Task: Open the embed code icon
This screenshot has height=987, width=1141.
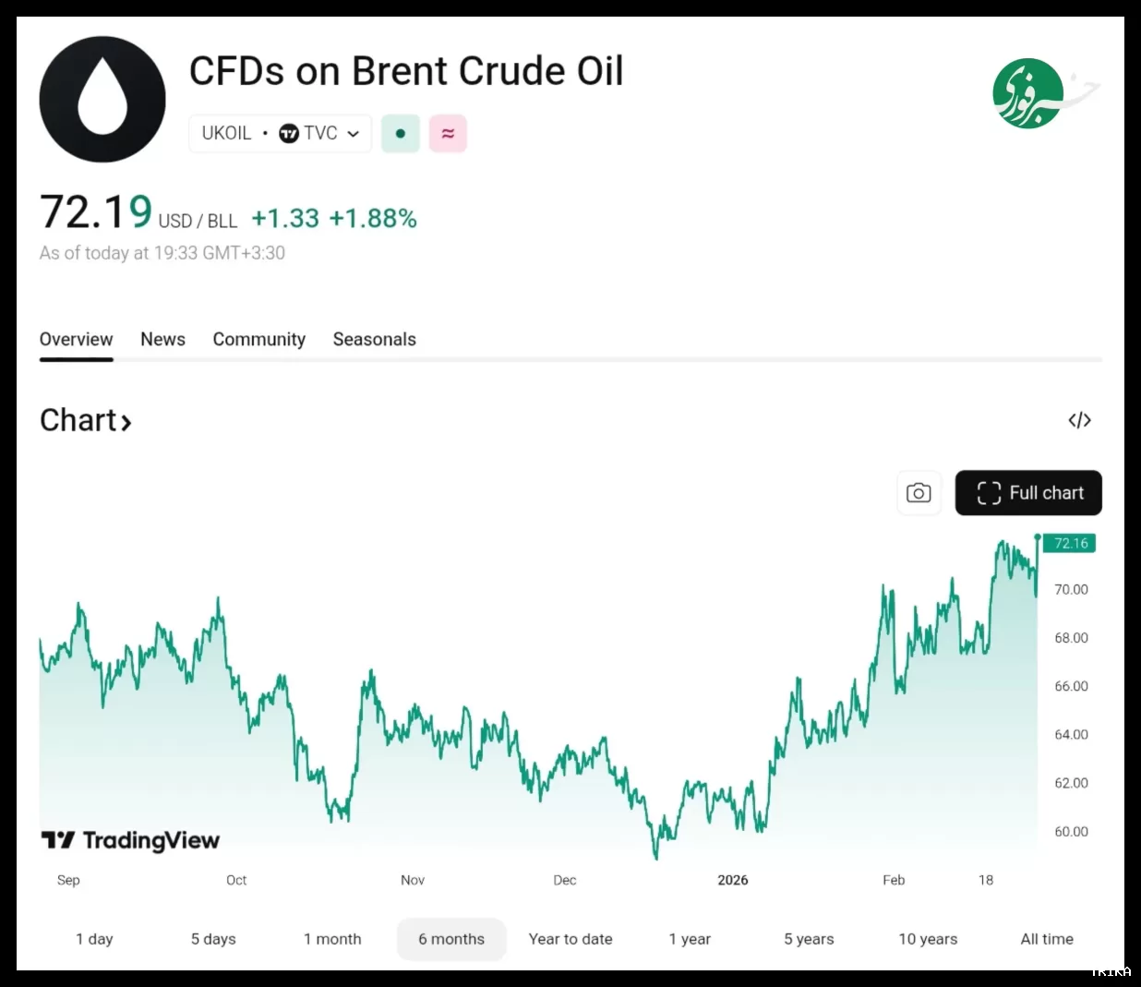Action: (x=1079, y=421)
